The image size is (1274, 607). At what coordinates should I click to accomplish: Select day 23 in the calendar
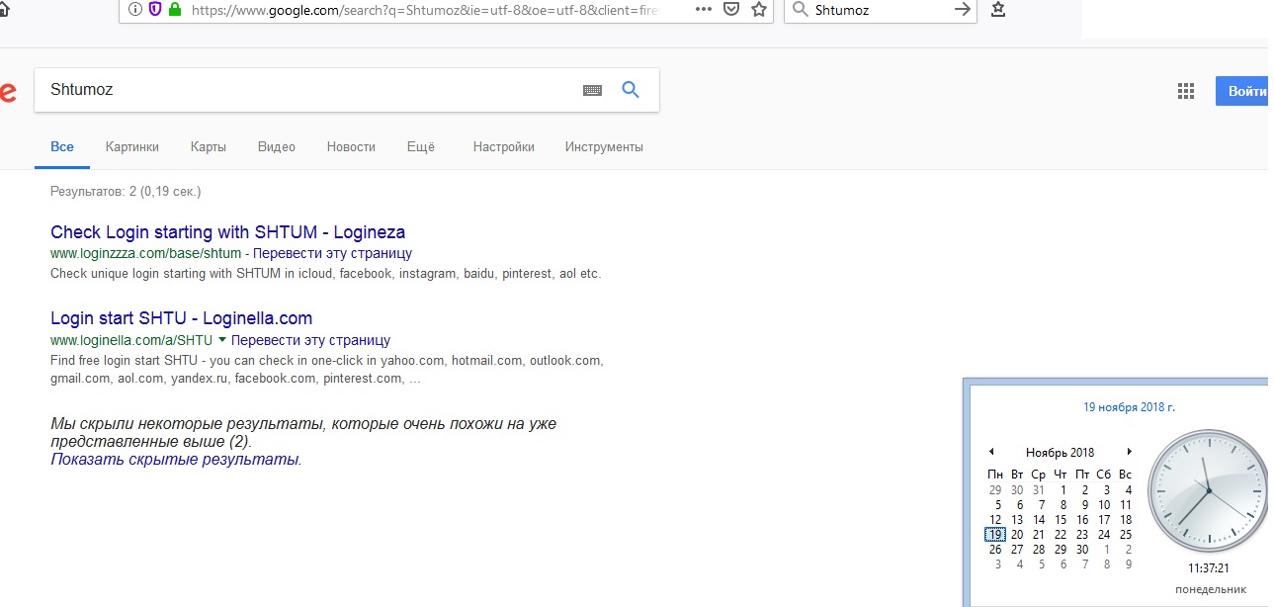pos(1082,534)
